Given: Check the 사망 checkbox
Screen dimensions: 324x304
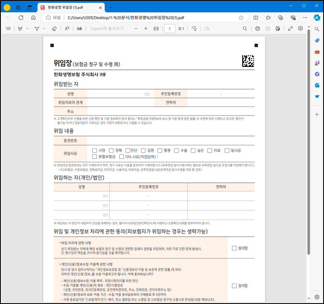Looking at the screenshot, I should [94, 150].
